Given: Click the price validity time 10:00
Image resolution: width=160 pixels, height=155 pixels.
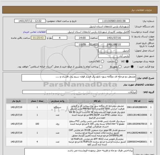Looking at the screenshot, I should (82, 44).
